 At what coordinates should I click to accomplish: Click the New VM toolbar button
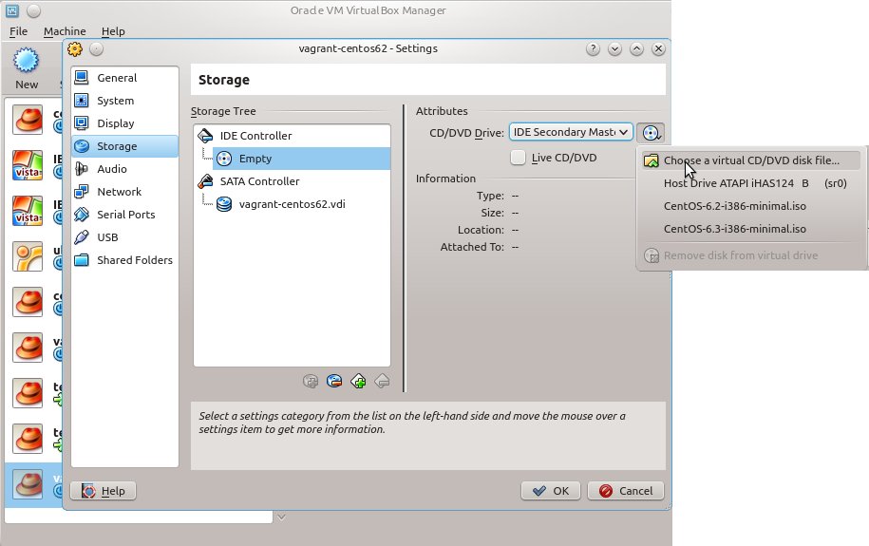point(27,68)
